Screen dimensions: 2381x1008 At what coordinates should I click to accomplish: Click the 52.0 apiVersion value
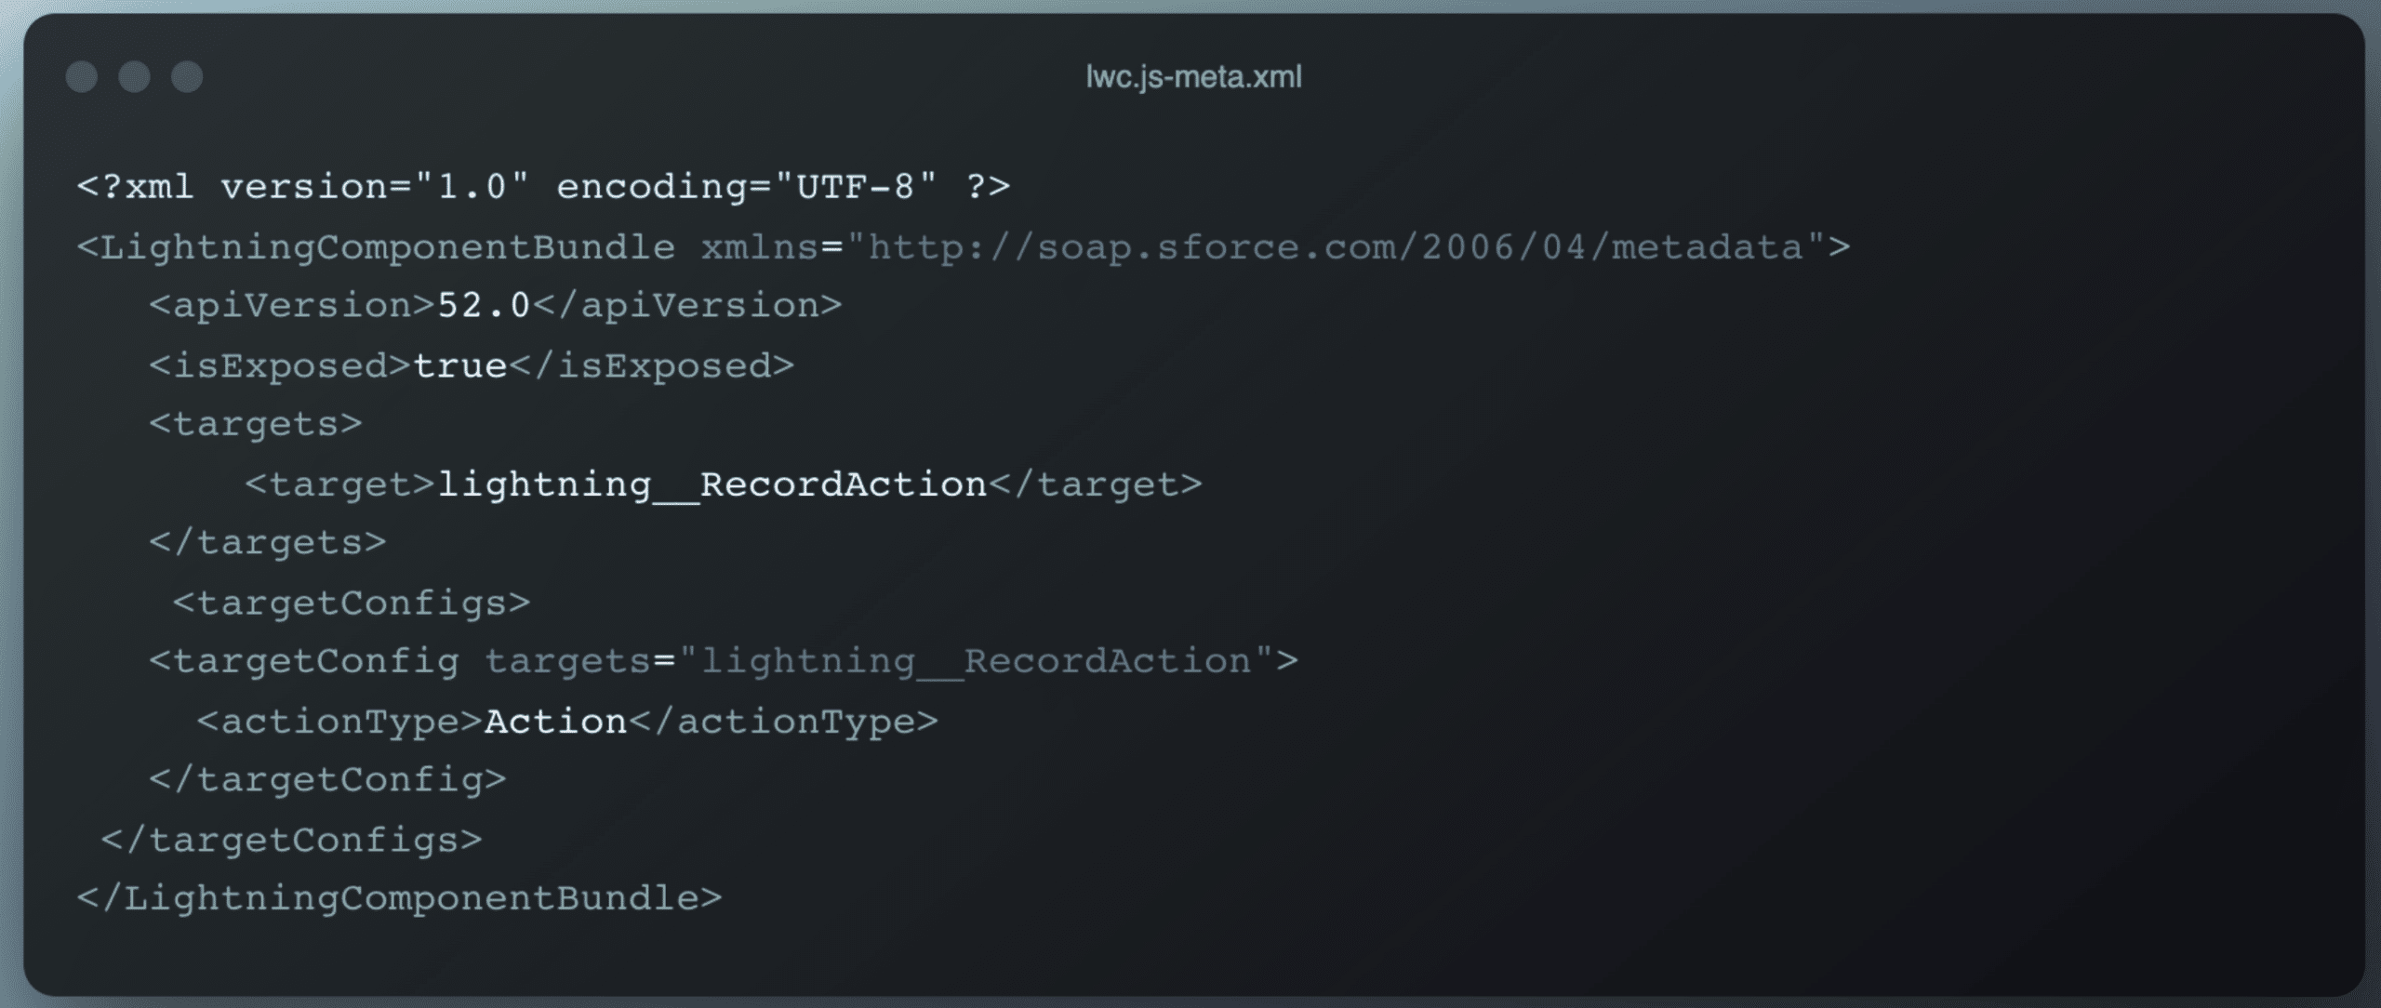click(x=484, y=306)
